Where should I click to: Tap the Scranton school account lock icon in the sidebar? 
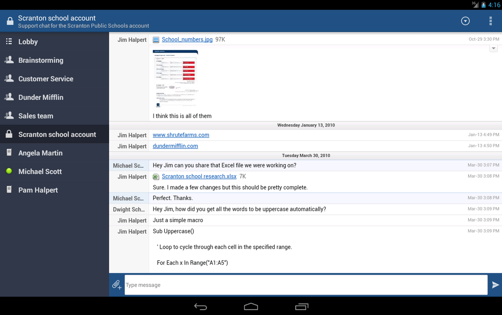click(9, 134)
